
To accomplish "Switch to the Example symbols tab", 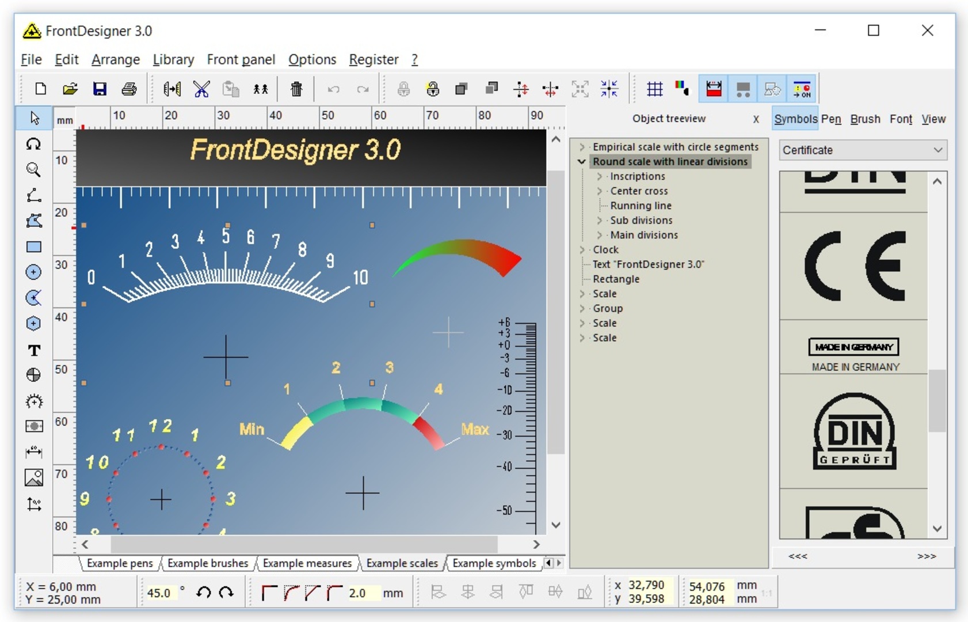I will coord(494,563).
